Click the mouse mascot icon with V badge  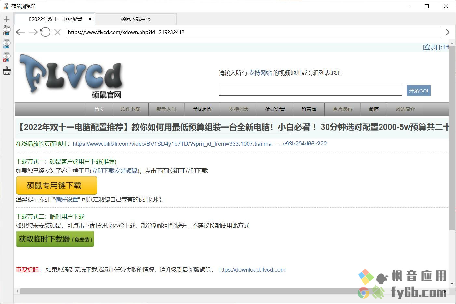[x=7, y=57]
